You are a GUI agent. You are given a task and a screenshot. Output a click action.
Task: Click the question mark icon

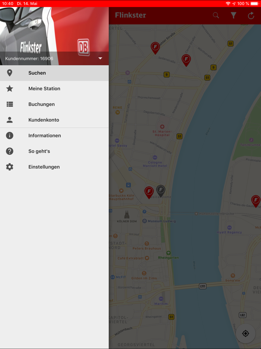10,151
